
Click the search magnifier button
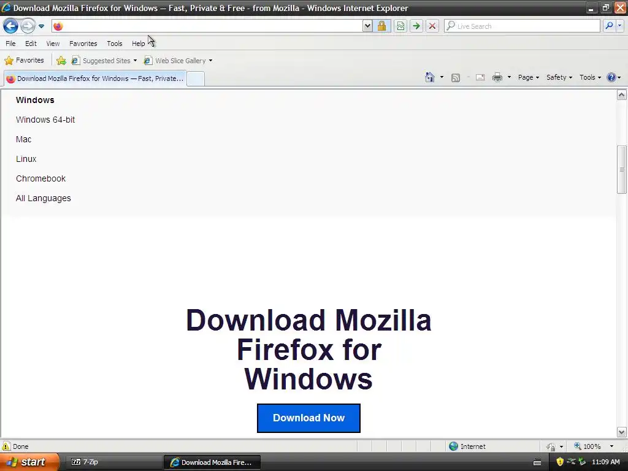[609, 26]
